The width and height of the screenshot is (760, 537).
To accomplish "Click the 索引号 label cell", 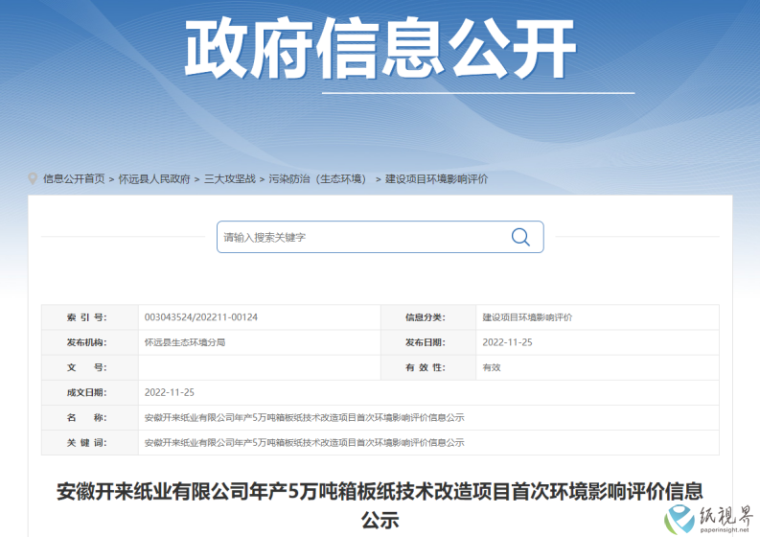I will click(90, 317).
